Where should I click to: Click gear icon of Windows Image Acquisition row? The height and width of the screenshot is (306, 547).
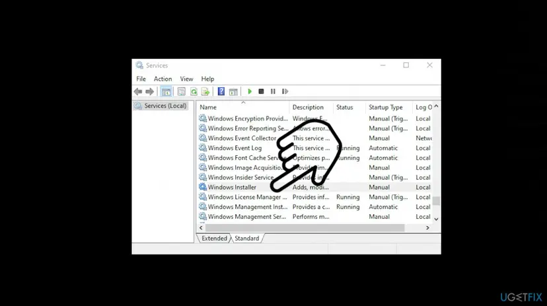click(x=203, y=167)
